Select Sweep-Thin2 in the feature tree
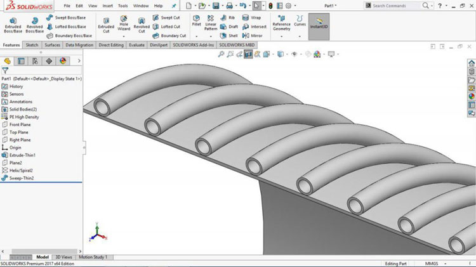476x267 pixels. 20,178
